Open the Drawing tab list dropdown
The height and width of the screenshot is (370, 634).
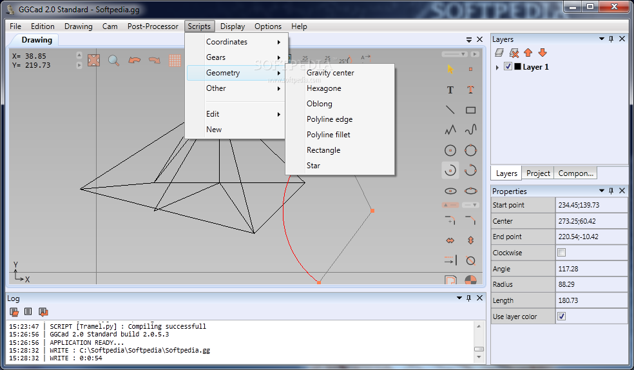pyautogui.click(x=469, y=39)
